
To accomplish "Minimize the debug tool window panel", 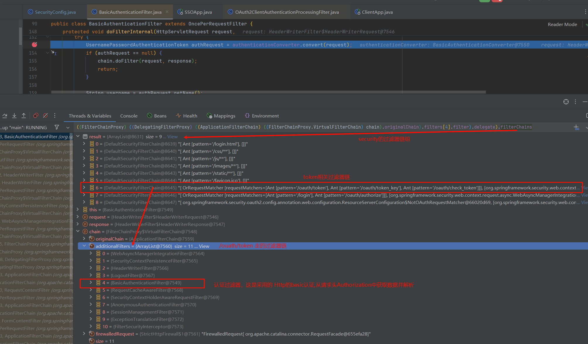I will (585, 102).
